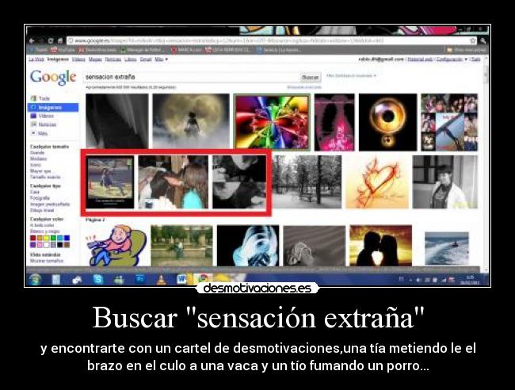The image size is (515, 390).
Task: Click Mostrar tamaños link
Action: [47, 261]
